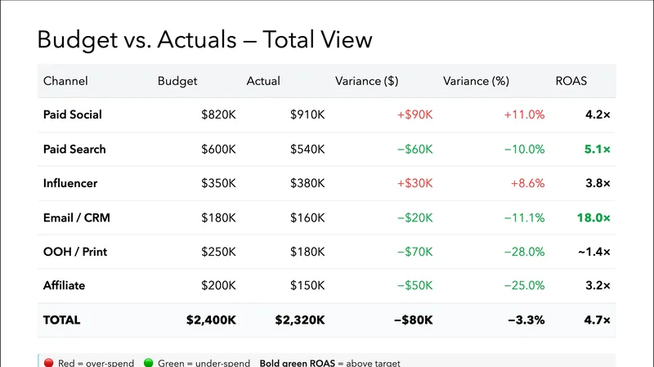Select the Paid Search row label
Viewport: 654px width, 367px height.
click(x=74, y=149)
